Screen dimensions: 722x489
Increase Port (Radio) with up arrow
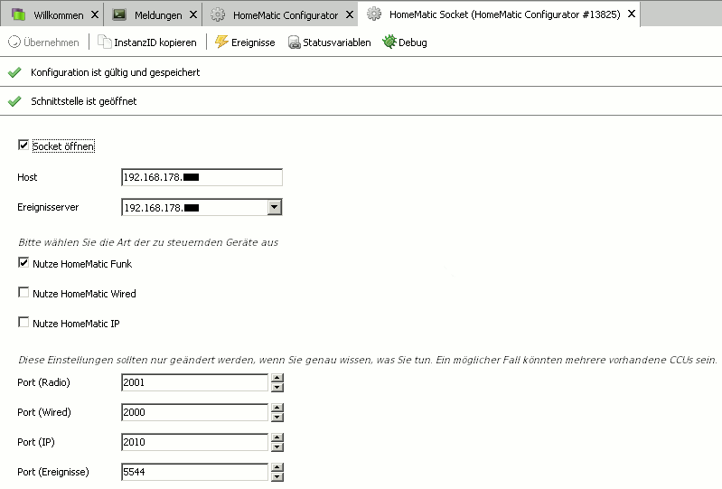tap(277, 378)
